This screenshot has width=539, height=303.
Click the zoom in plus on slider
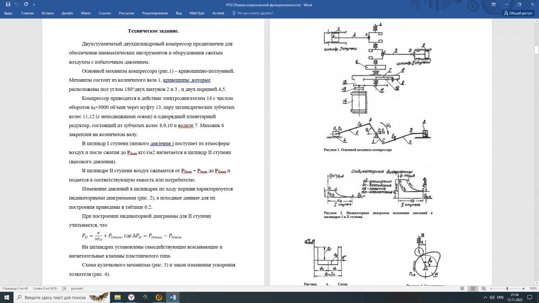click(523, 288)
